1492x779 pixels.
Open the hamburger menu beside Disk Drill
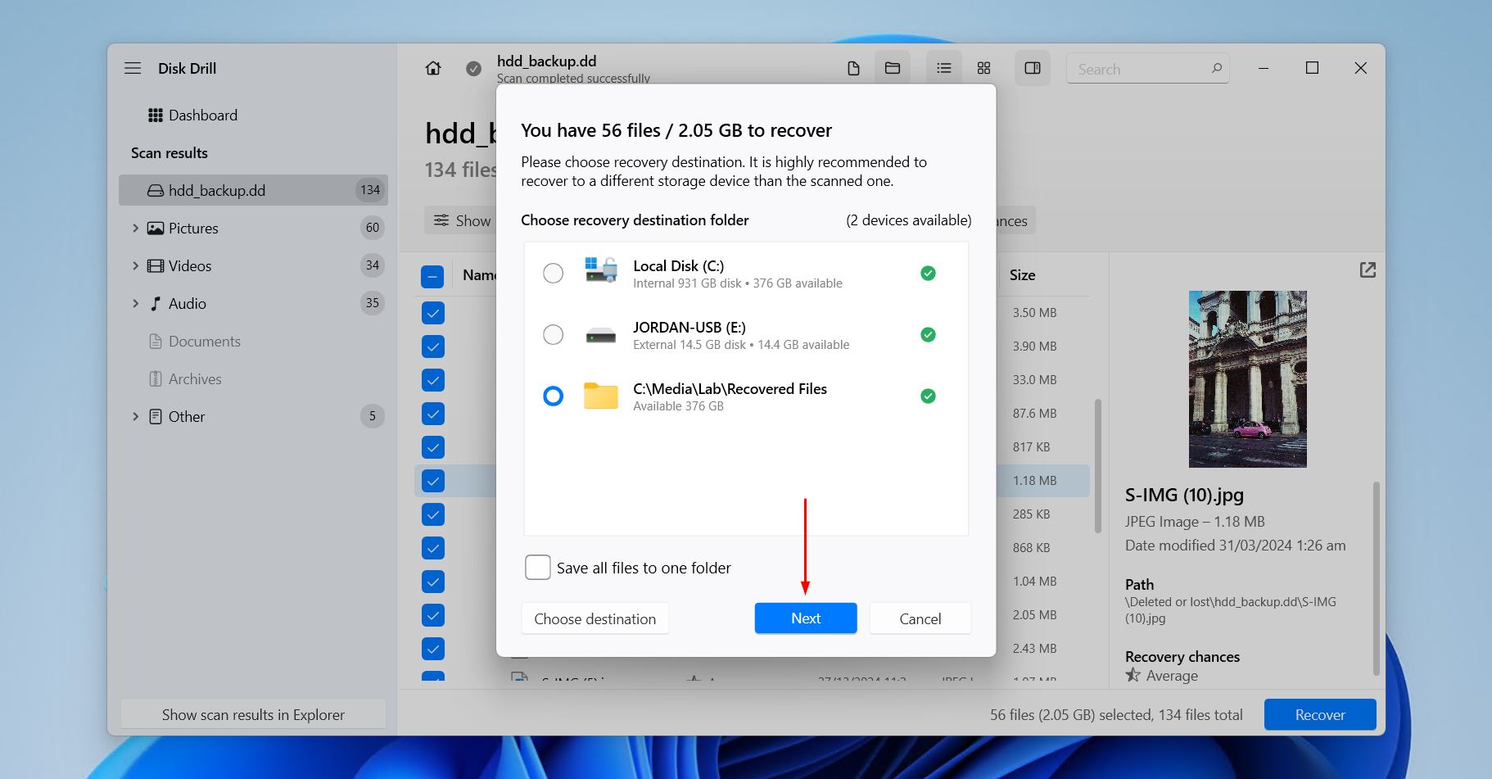coord(133,68)
